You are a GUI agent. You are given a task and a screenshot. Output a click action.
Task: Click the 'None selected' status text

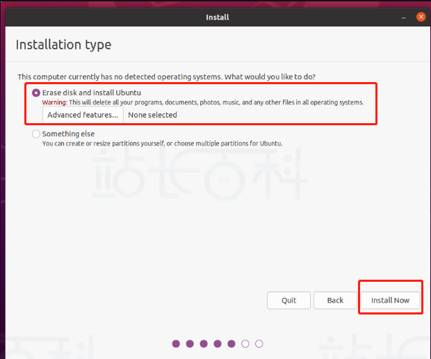152,115
